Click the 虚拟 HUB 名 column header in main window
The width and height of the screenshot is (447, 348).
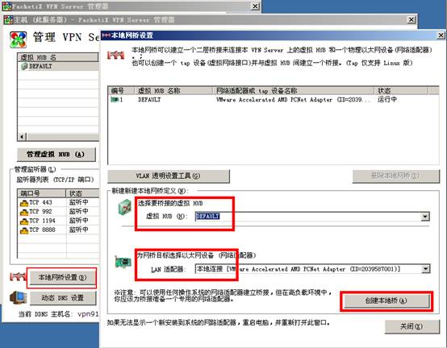[58, 57]
